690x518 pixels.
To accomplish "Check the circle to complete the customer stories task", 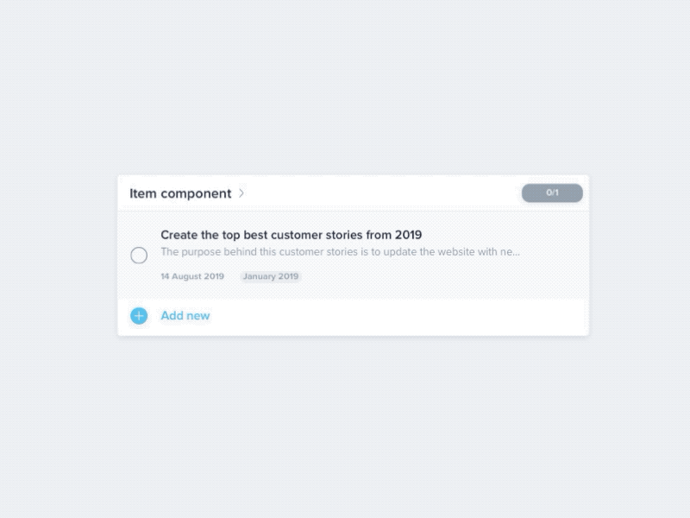I will click(x=139, y=256).
